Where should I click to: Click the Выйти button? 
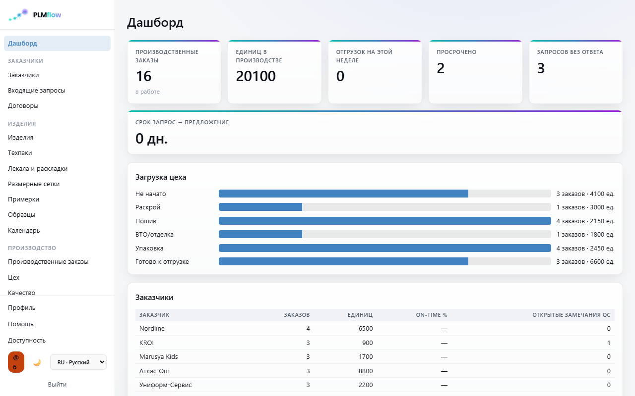tap(57, 385)
